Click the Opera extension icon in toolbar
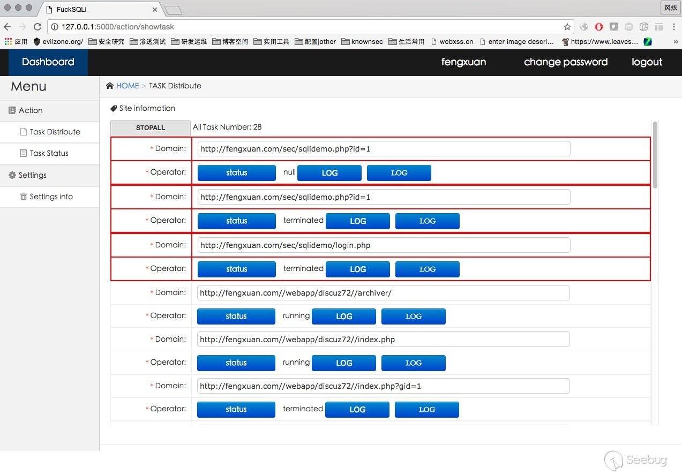Viewport: 682px width, 475px height. pos(599,27)
